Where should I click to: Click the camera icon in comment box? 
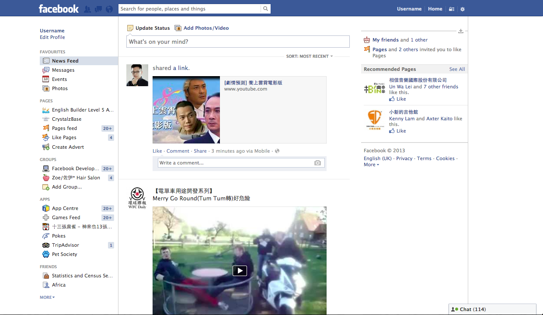coord(317,163)
